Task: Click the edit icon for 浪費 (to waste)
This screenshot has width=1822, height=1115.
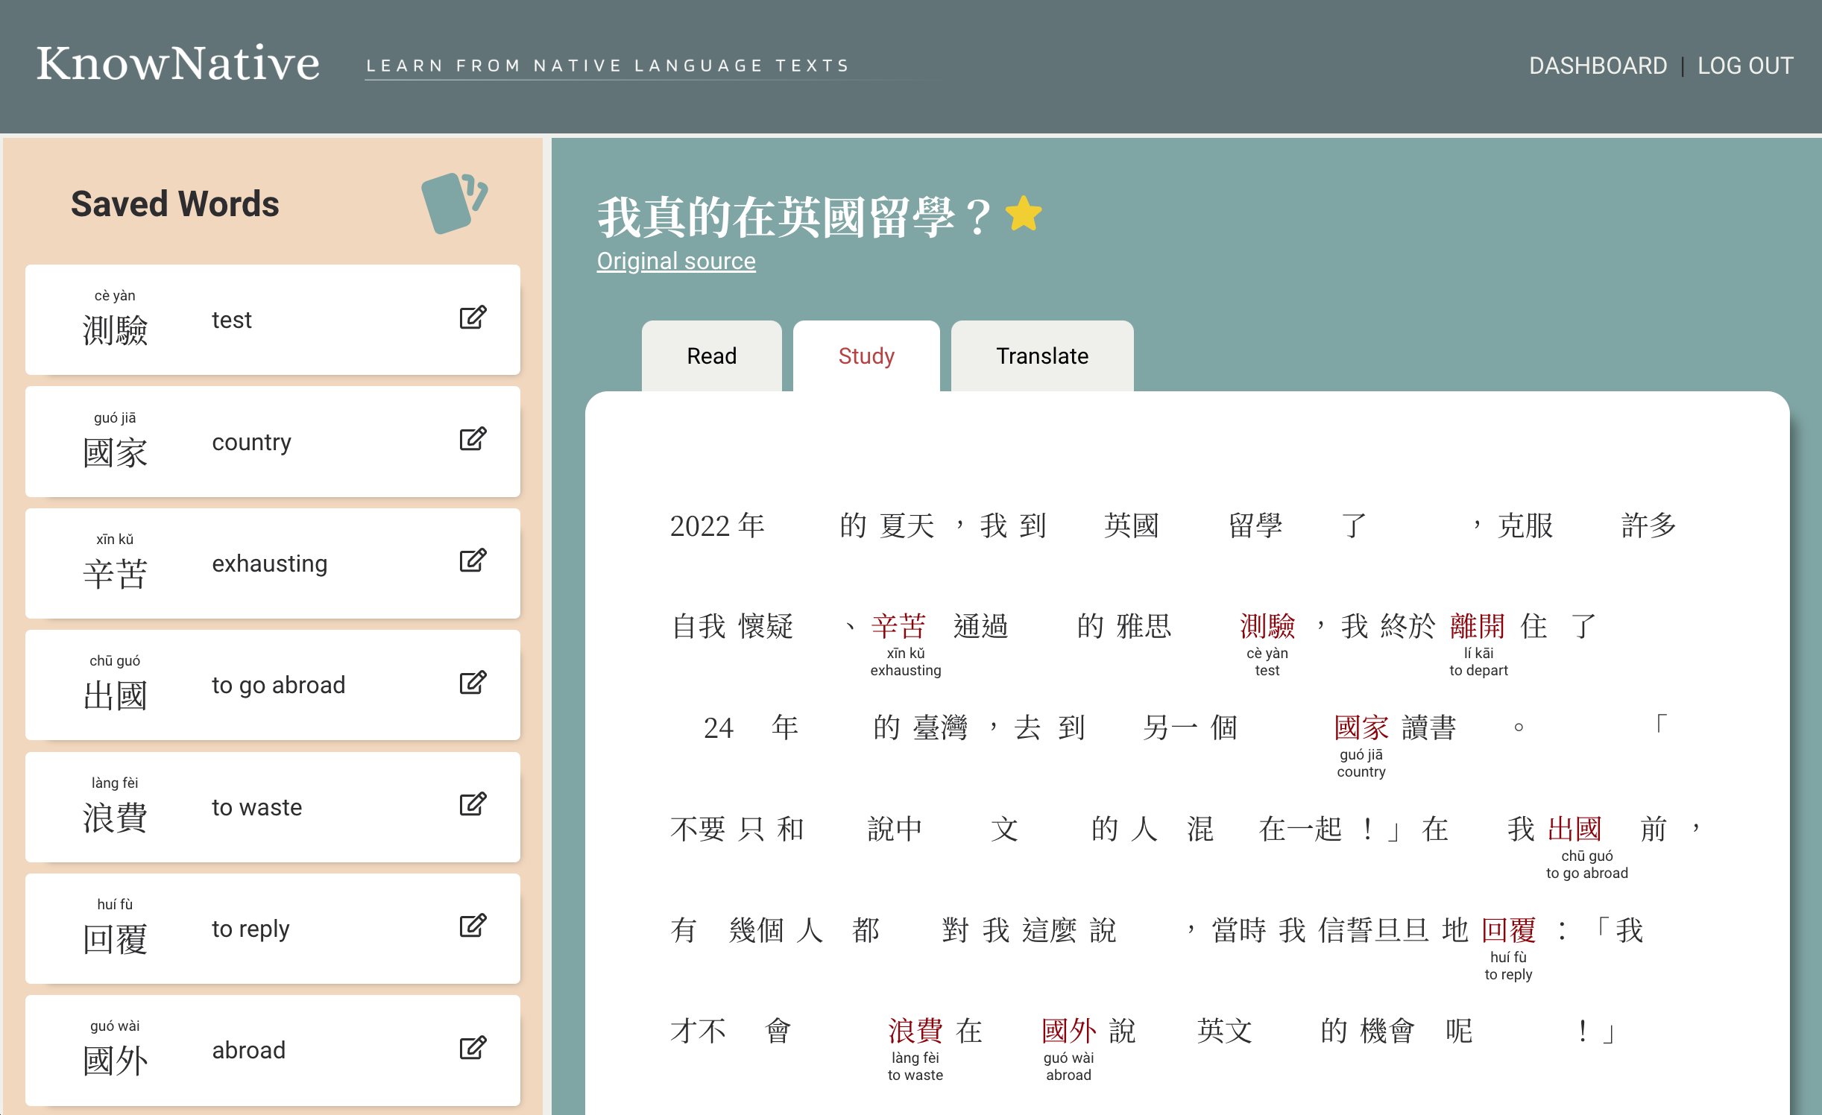Action: 473,804
